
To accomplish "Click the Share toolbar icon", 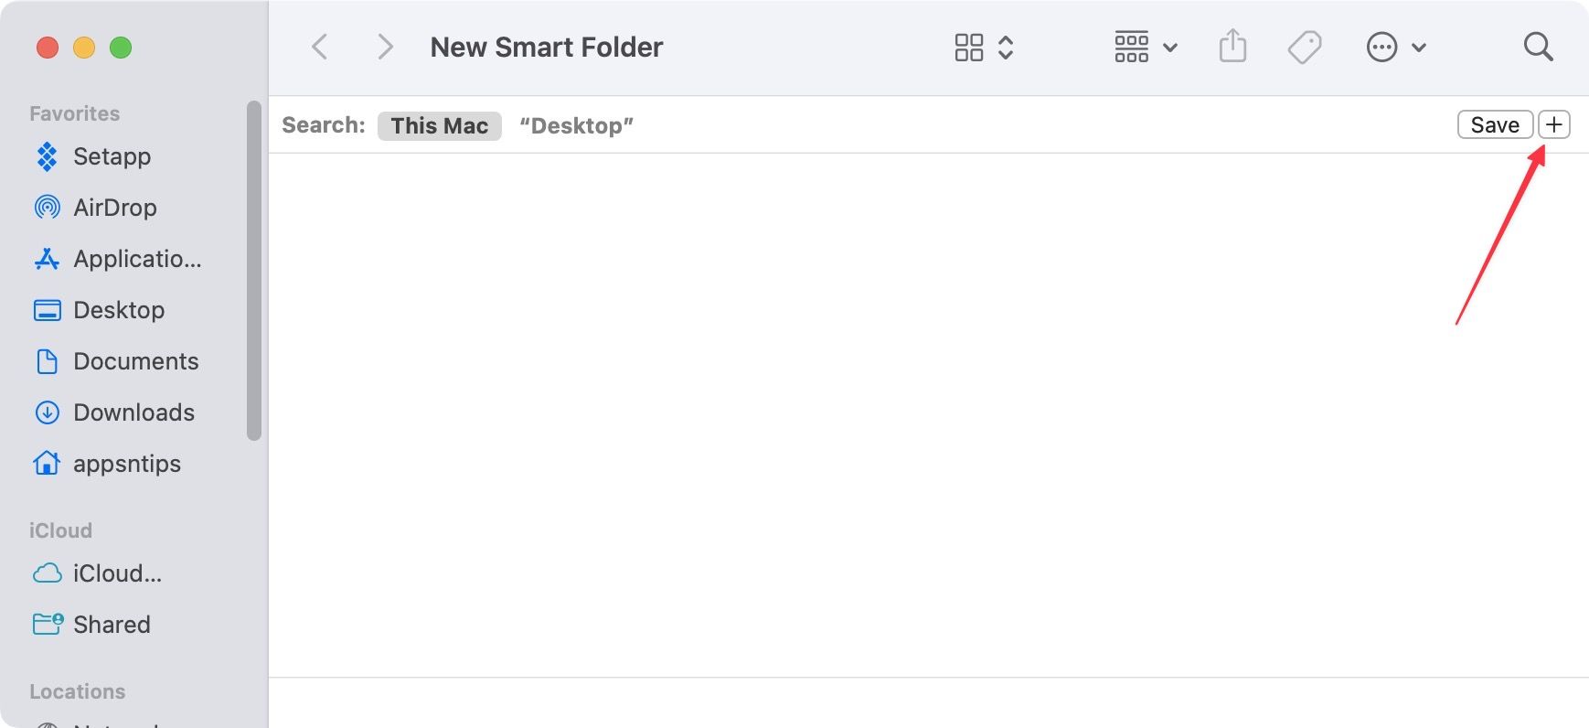I will coord(1232,47).
